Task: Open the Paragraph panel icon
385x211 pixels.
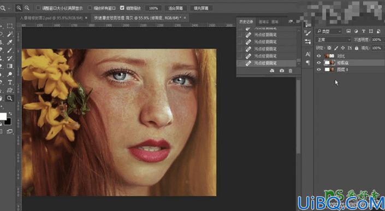Action: pos(307,63)
